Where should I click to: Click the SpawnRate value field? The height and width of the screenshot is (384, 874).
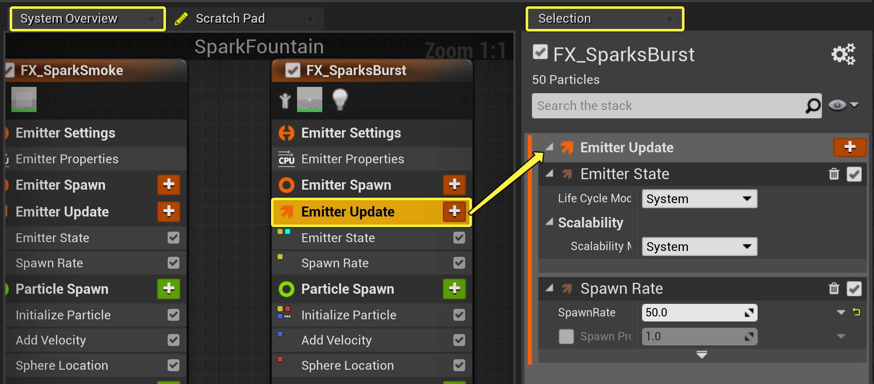coord(693,313)
